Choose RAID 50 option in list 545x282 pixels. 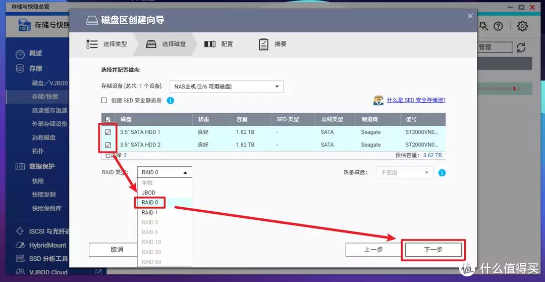click(165, 252)
